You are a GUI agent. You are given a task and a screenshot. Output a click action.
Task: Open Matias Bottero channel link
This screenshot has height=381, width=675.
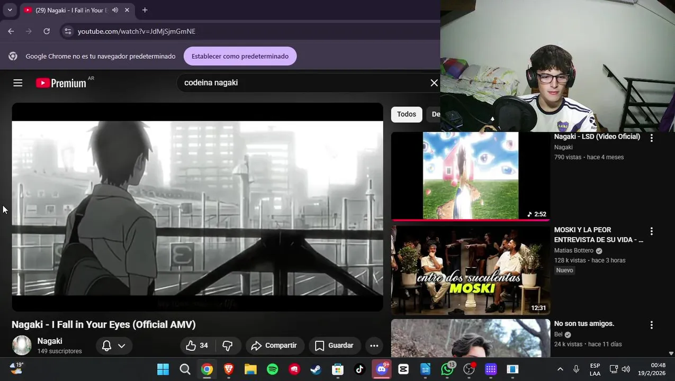574,250
